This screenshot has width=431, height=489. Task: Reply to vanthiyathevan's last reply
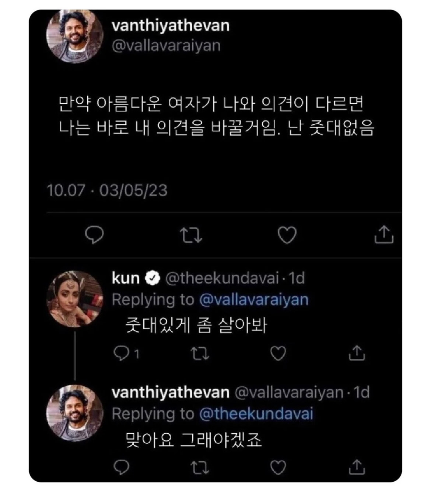coord(121,467)
